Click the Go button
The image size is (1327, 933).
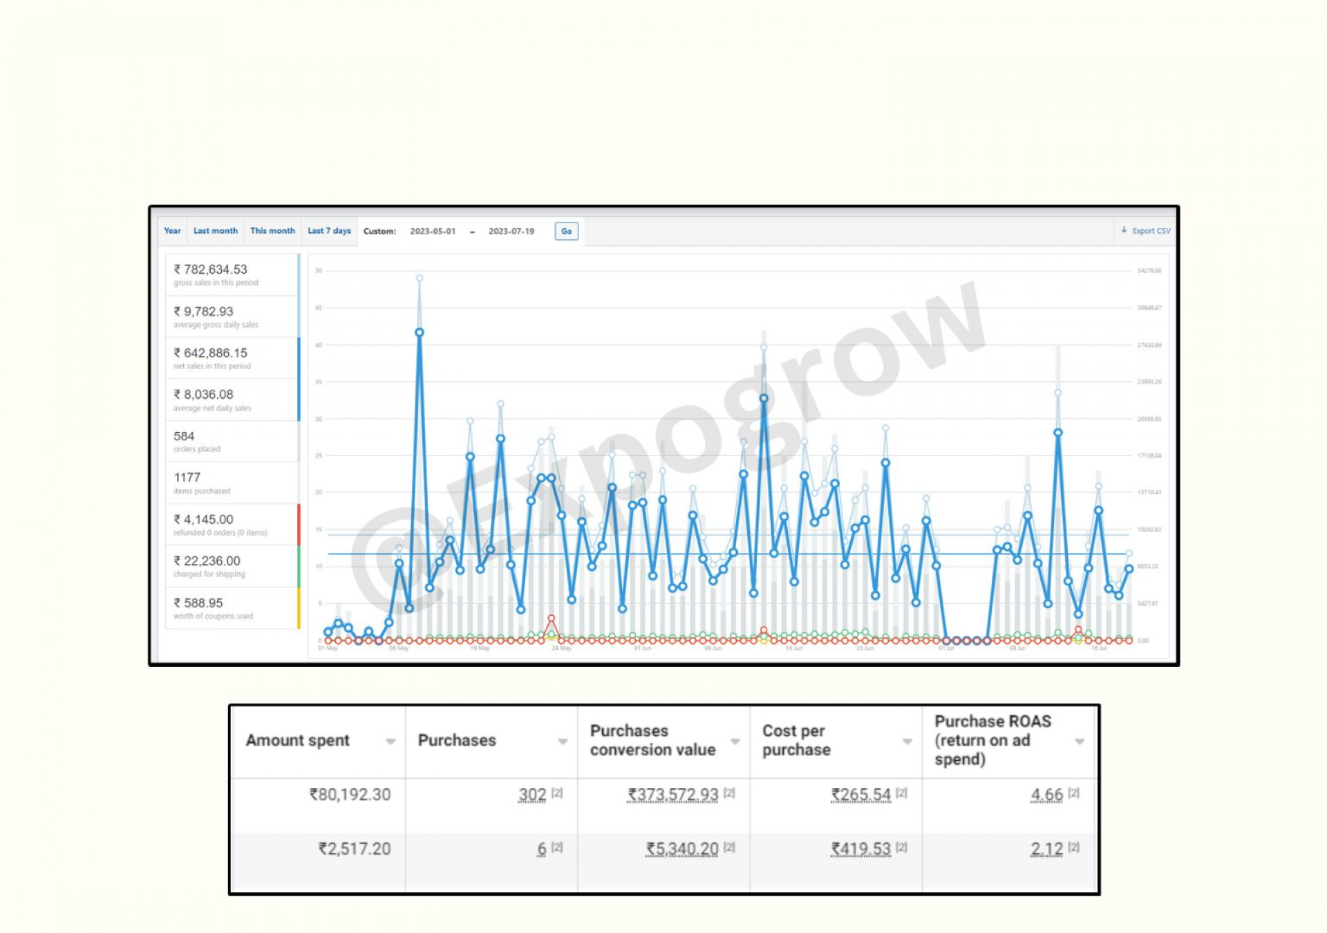(566, 231)
